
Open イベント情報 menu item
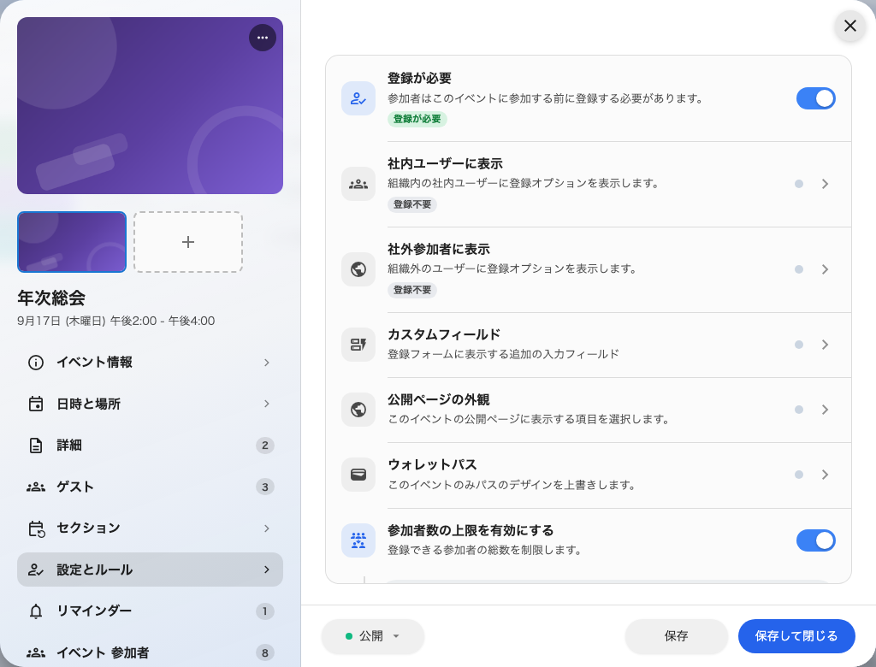[150, 363]
